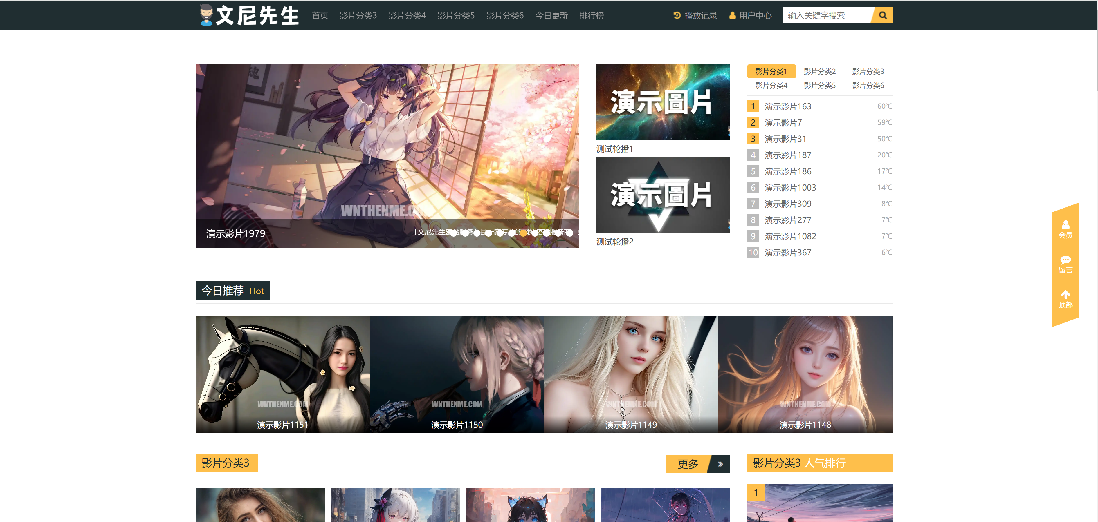
Task: Open 影片分类4 in top navigation
Action: [407, 15]
